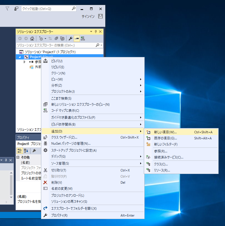Choose プロジェクトのアンロード(L) menu item

pos(93,196)
